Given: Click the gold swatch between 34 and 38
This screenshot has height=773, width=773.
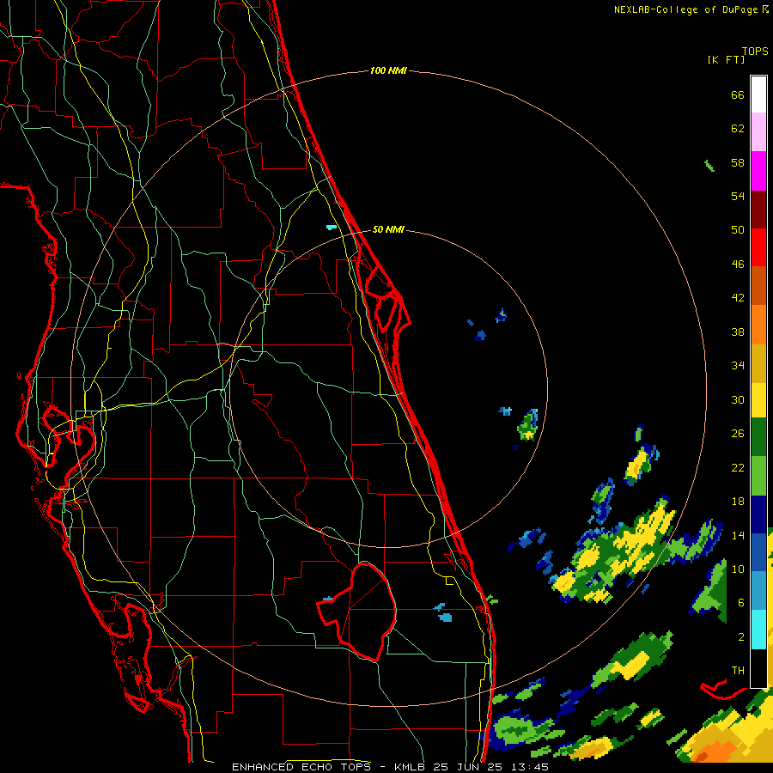Looking at the screenshot, I should (758, 364).
